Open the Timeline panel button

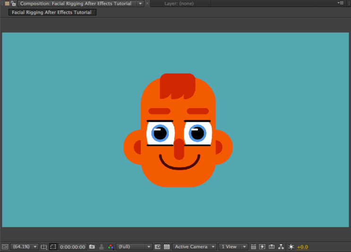tap(272, 247)
